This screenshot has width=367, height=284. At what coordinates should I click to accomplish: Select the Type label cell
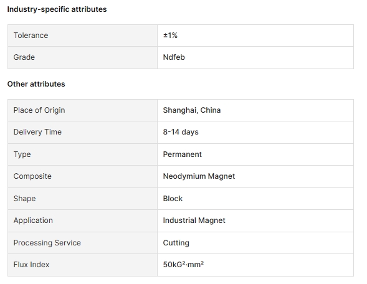(83, 154)
